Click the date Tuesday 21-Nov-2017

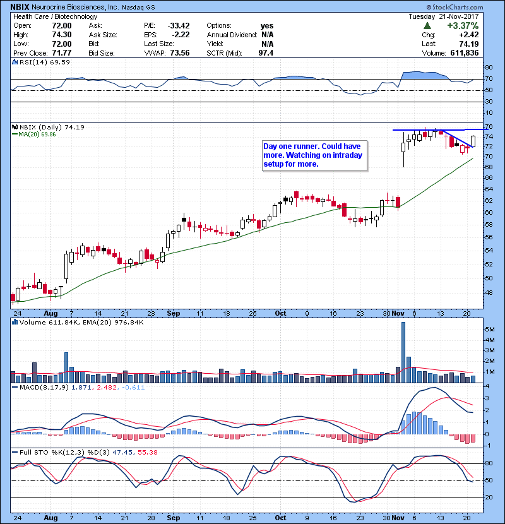coord(444,16)
